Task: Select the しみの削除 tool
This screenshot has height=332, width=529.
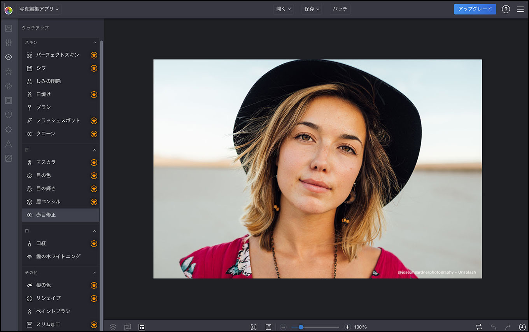Action: (60, 81)
